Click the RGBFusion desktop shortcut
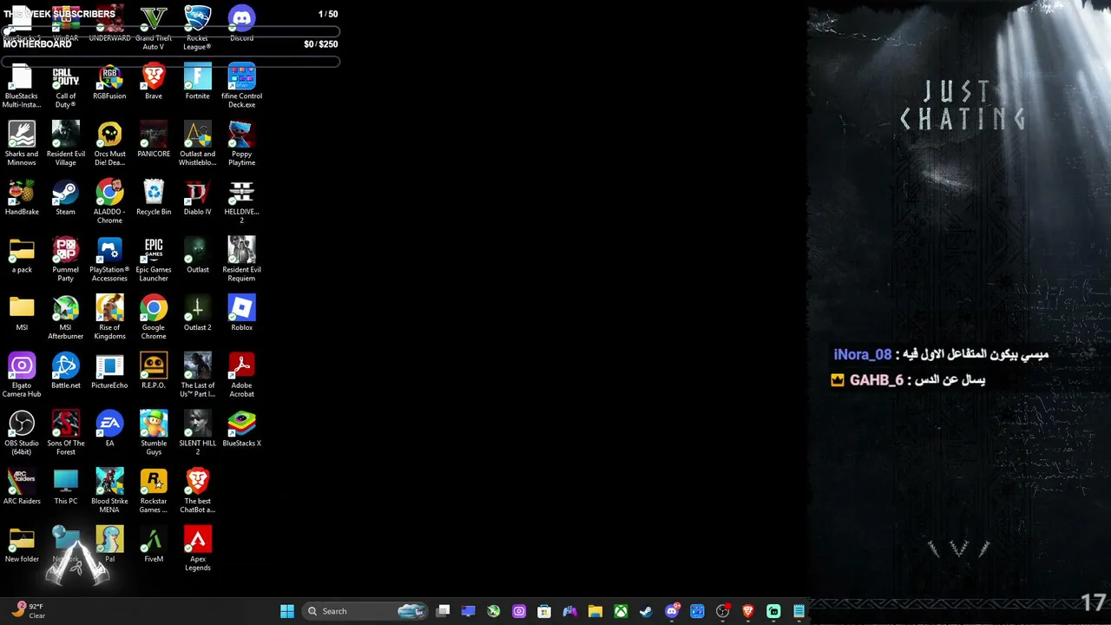 click(109, 82)
